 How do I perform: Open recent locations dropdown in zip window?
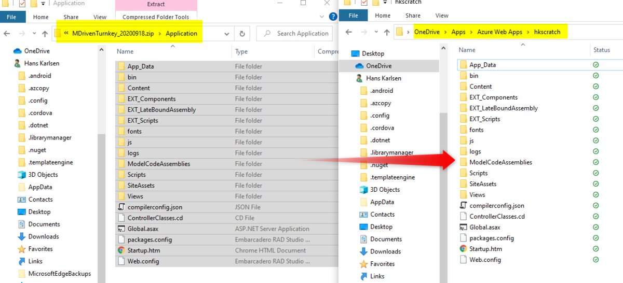click(33, 34)
